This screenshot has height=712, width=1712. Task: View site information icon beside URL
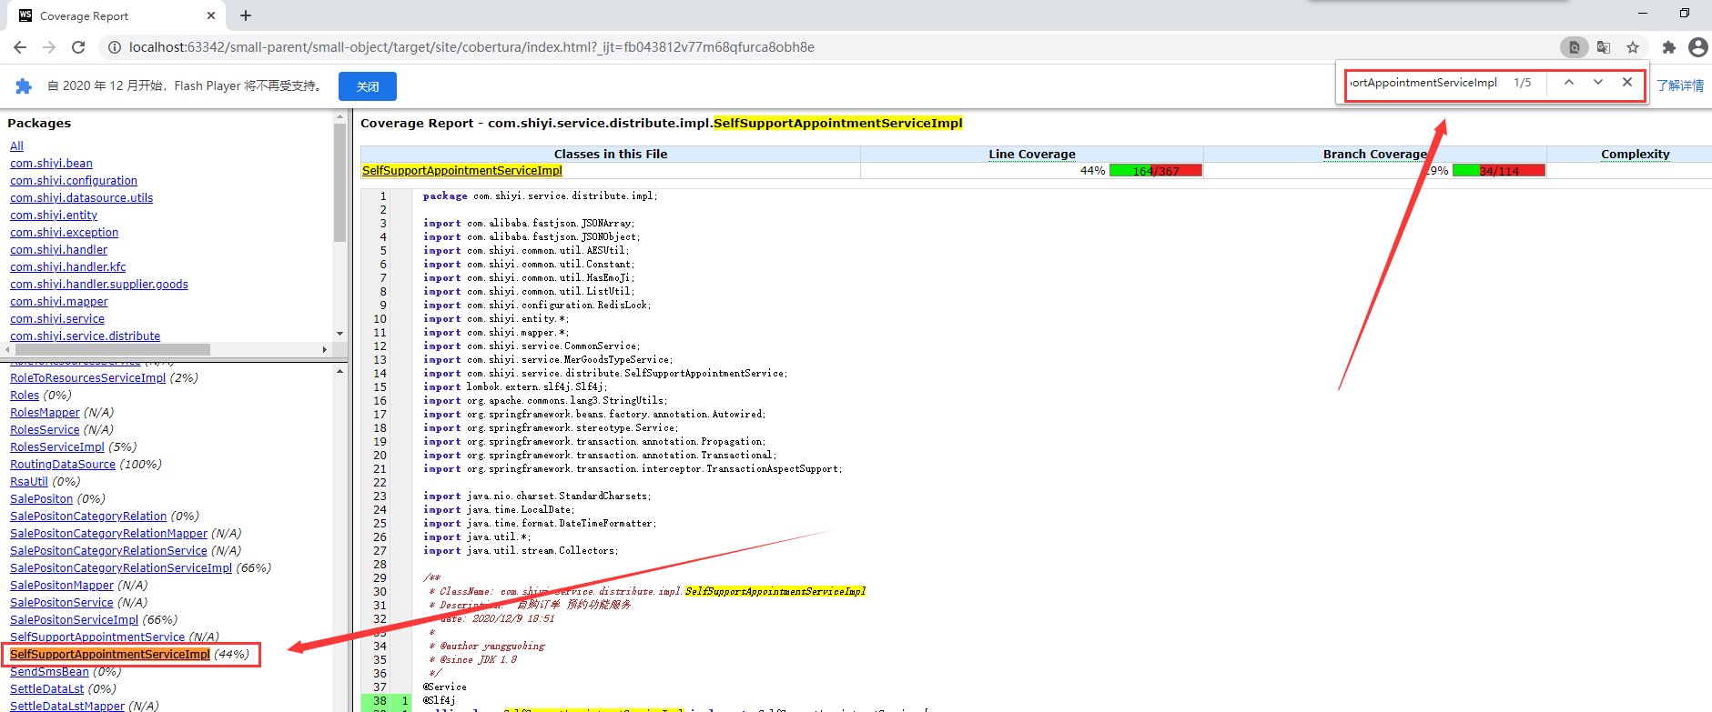click(113, 47)
